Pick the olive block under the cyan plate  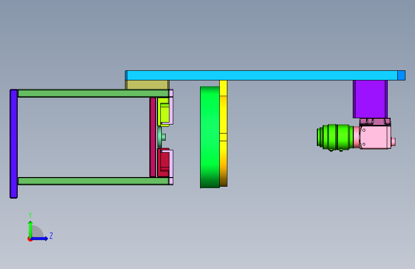click(147, 85)
